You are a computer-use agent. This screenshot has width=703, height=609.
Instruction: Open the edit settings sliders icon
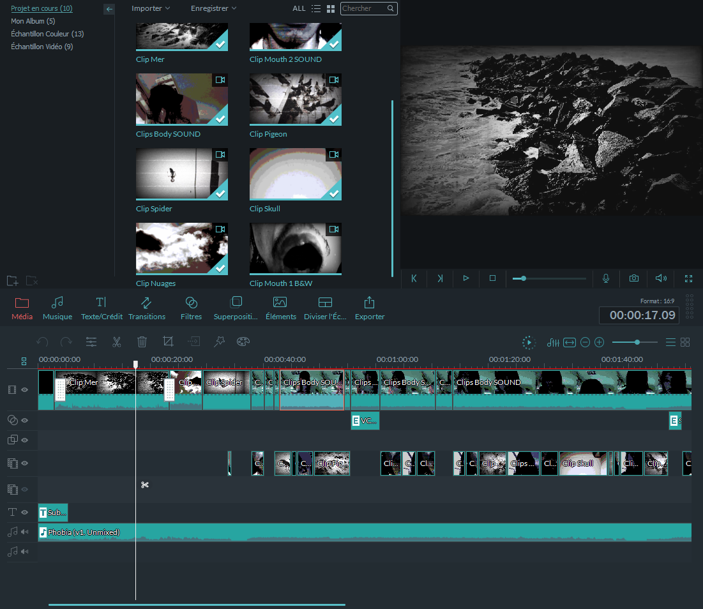[x=91, y=342]
